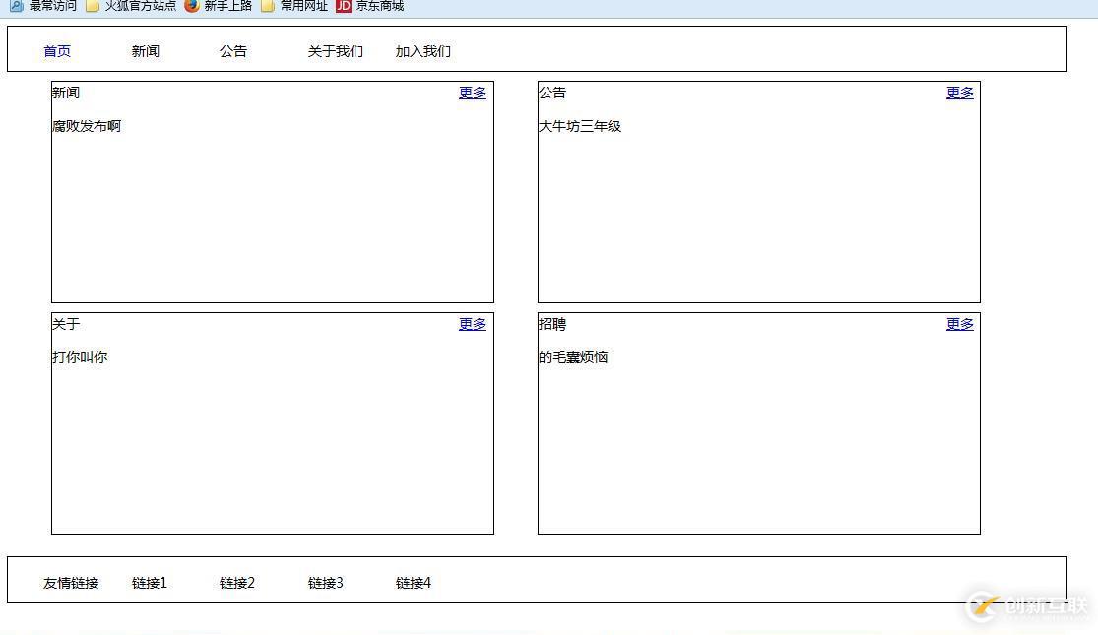Click the 新闻 panel heading
This screenshot has width=1098, height=635.
[66, 93]
